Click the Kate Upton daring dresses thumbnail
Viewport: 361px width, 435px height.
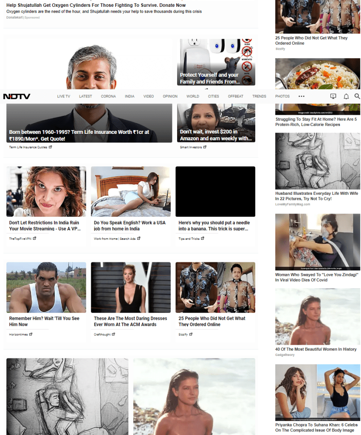(x=131, y=287)
